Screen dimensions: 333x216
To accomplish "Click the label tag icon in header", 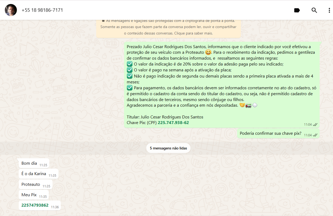I will pos(297,10).
